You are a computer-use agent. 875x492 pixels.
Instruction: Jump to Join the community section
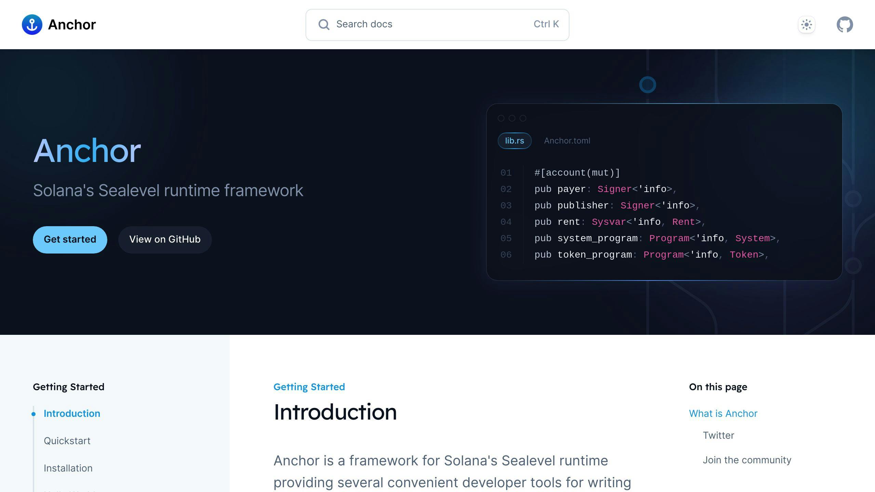click(x=747, y=460)
